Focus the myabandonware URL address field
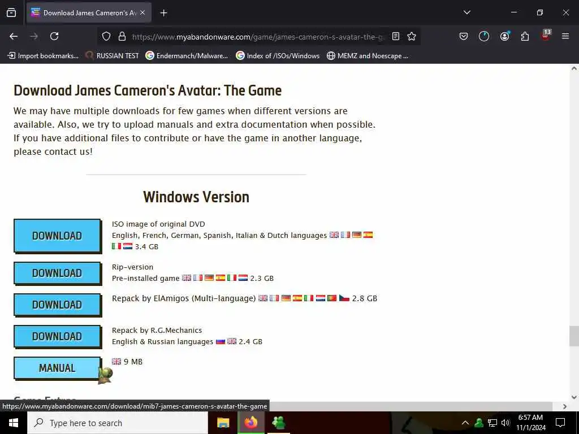 (x=258, y=37)
